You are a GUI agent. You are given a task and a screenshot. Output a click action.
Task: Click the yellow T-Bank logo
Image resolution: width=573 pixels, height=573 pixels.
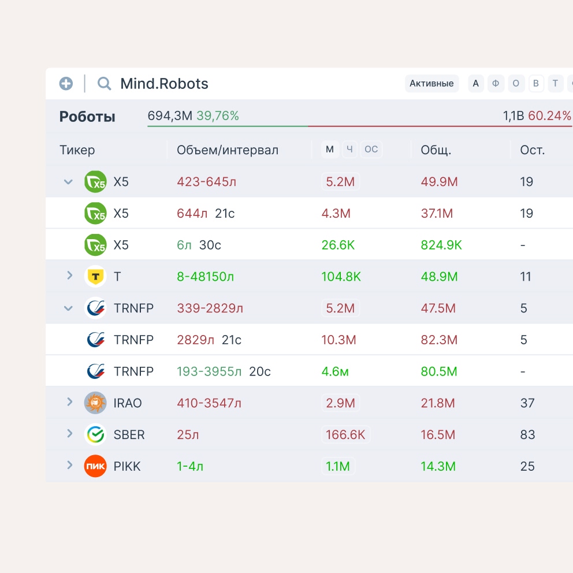(x=95, y=276)
